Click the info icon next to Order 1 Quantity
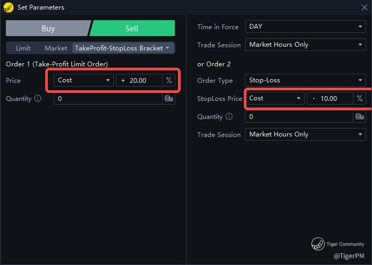 point(38,98)
